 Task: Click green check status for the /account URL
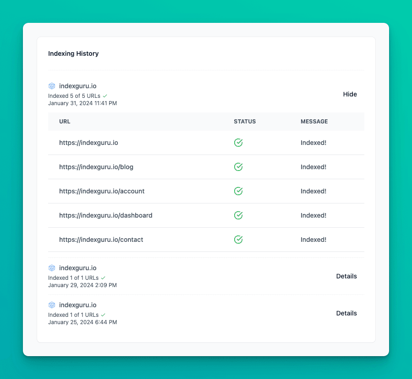(238, 191)
